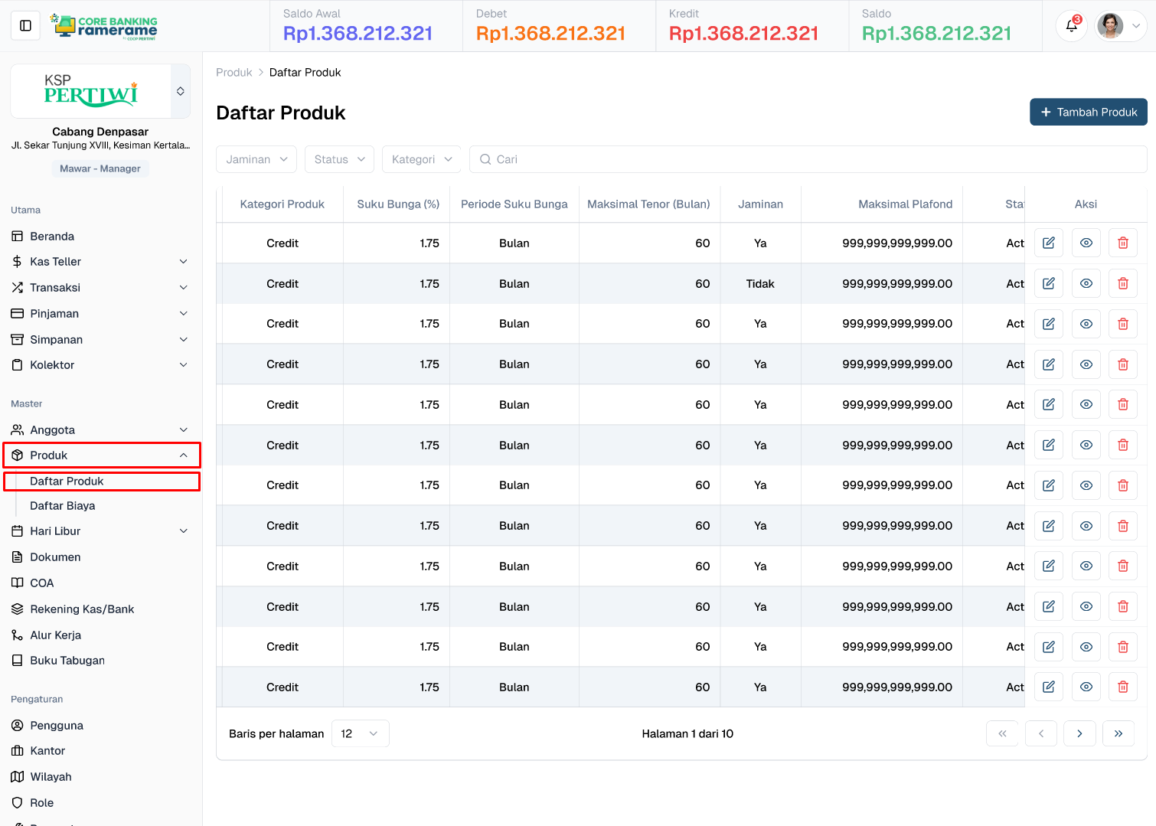1156x826 pixels.
Task: Open Daftar Biaya in the sidebar
Action: [63, 506]
